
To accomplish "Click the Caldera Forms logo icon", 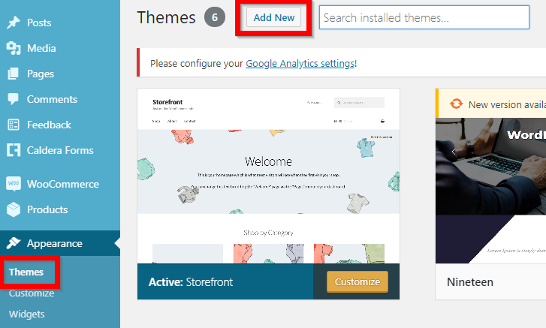I will (x=14, y=150).
